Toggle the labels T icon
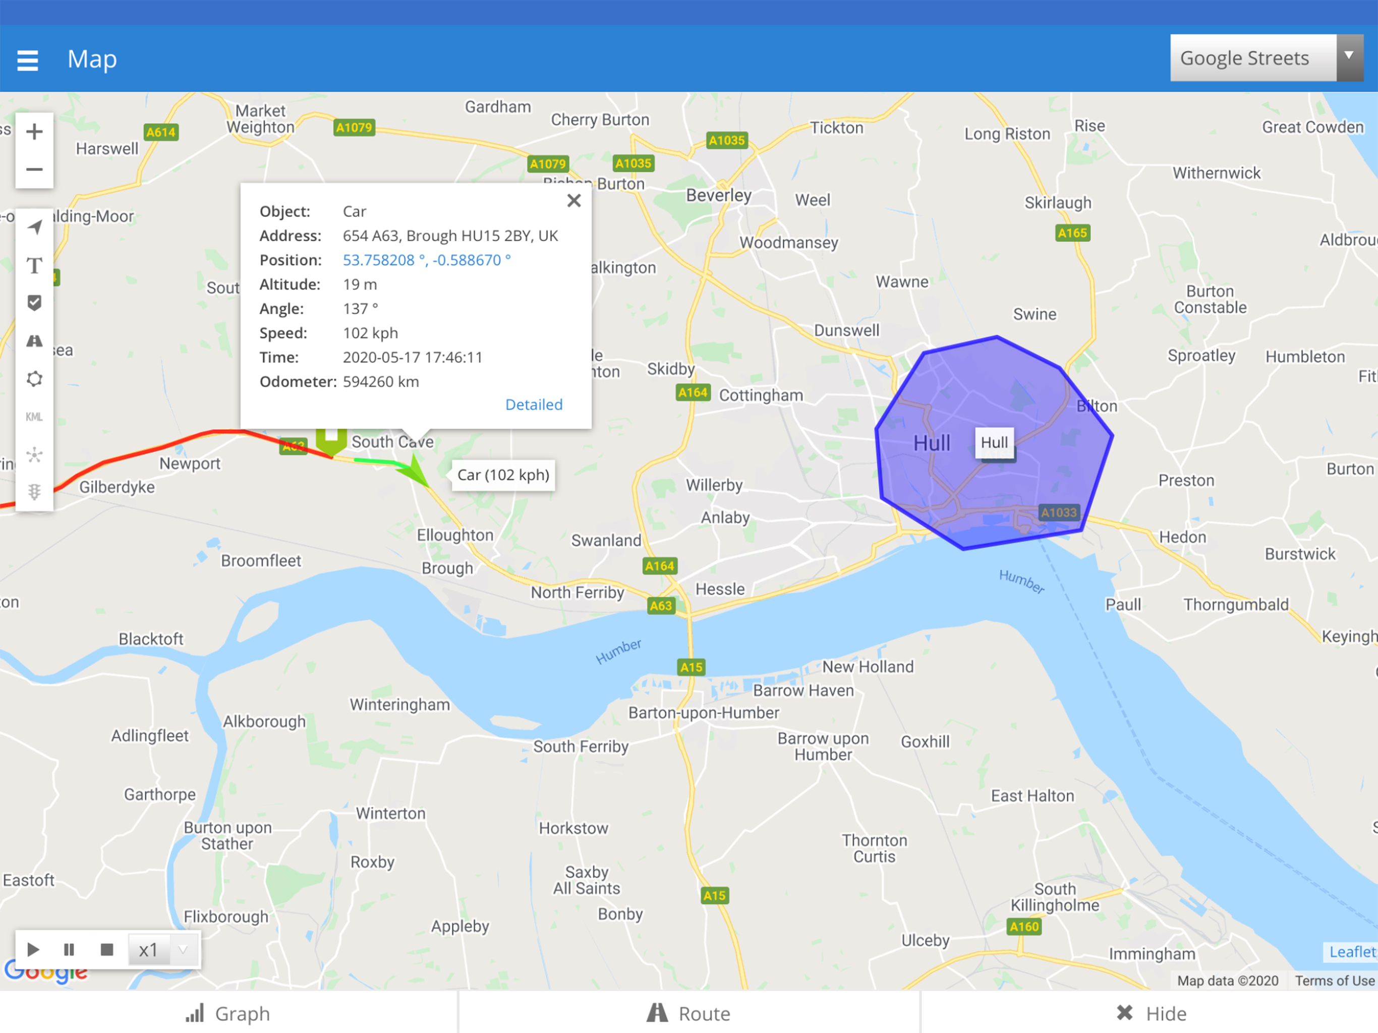Image resolution: width=1378 pixels, height=1033 pixels. 35,265
